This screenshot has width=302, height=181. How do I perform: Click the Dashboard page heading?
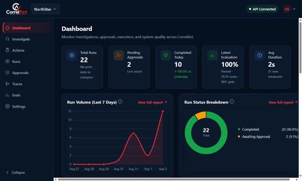pyautogui.click(x=77, y=29)
